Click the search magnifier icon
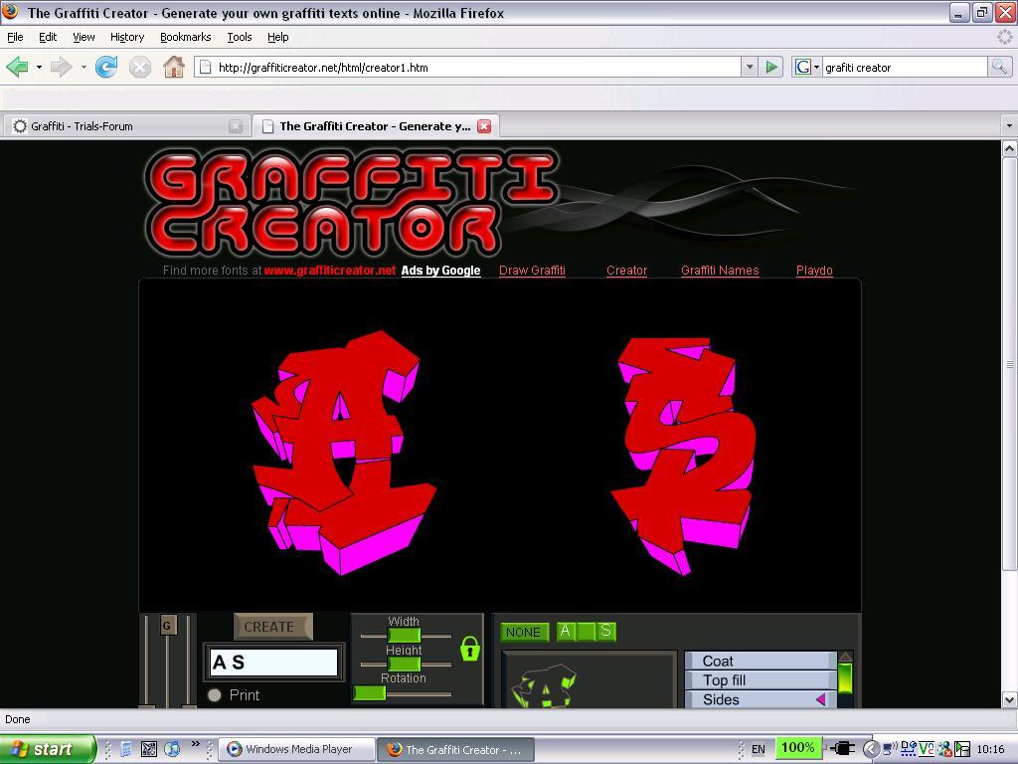1018x764 pixels. click(998, 67)
